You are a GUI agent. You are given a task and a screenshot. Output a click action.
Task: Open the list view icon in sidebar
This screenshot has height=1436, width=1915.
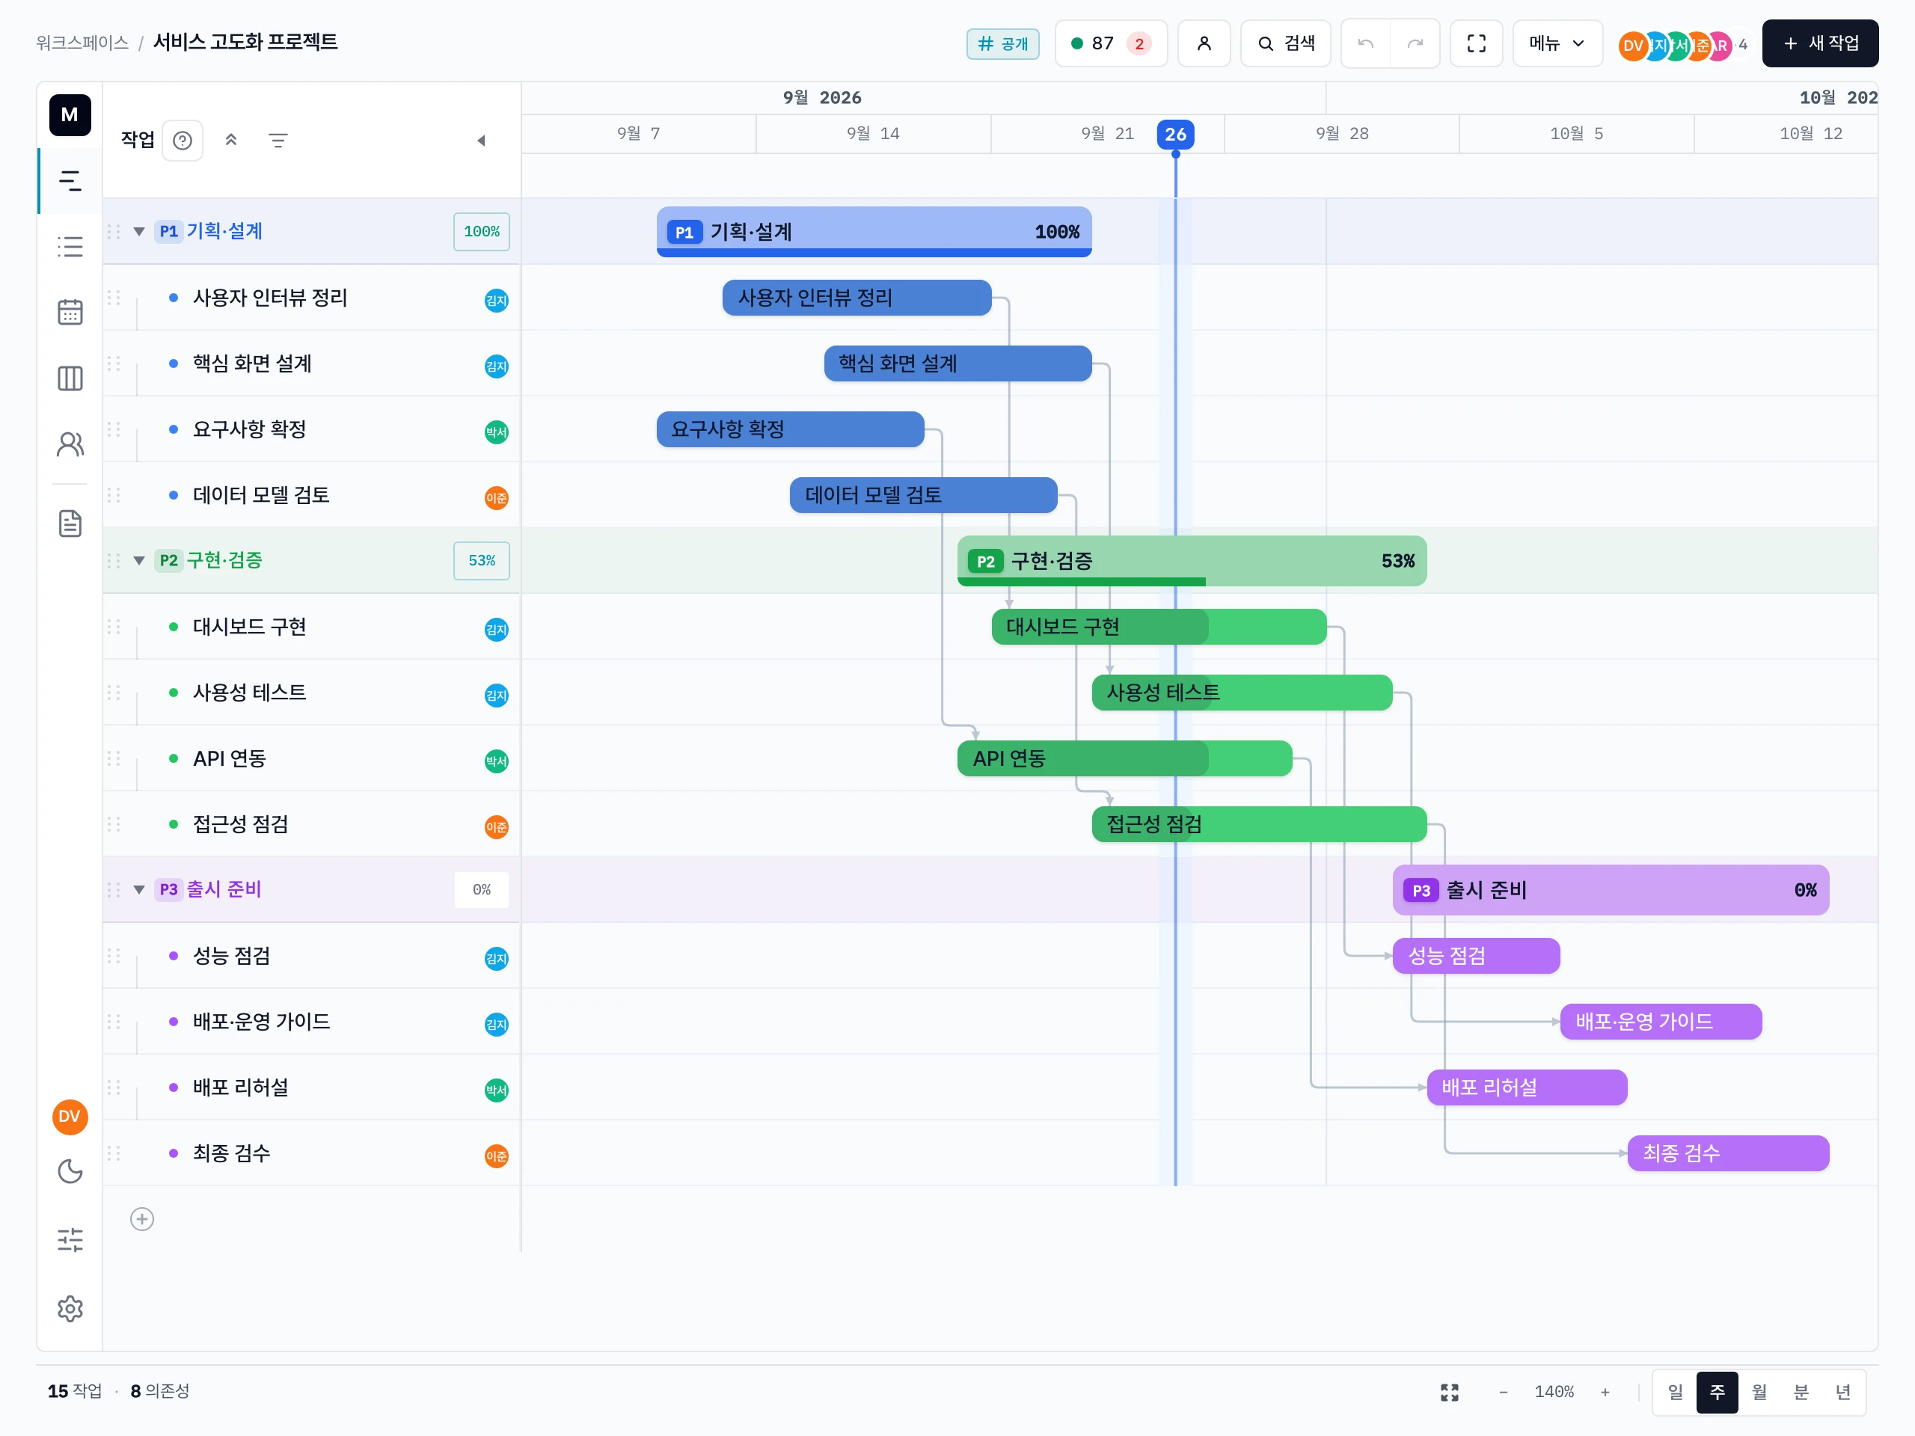70,247
